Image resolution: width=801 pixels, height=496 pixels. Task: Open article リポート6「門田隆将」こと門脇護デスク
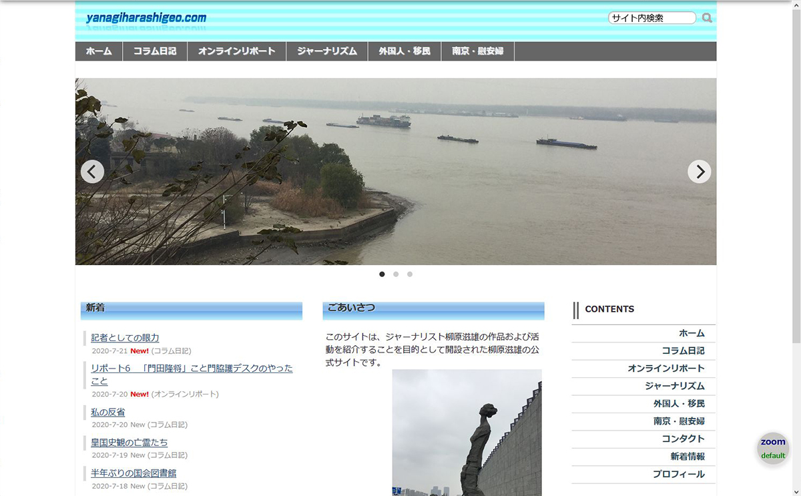point(192,375)
